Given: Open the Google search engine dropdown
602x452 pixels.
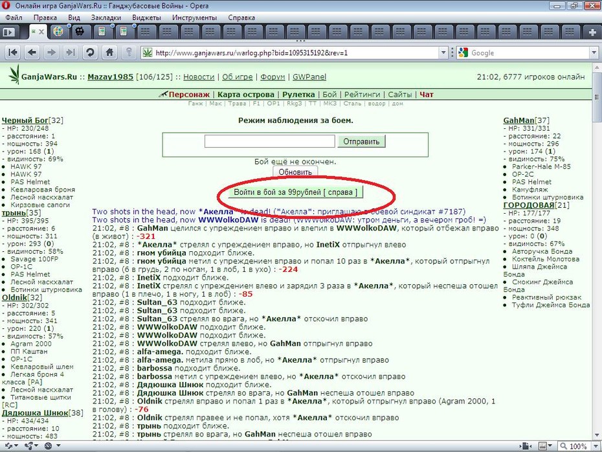Looking at the screenshot, I should [594, 52].
